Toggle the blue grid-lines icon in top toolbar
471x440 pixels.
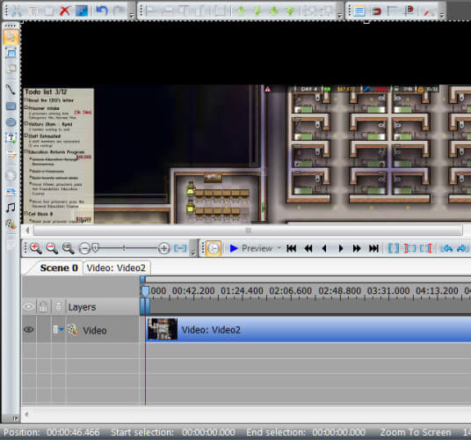coord(359,11)
